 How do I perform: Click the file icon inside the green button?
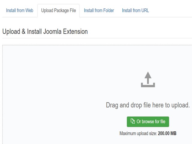click(x=133, y=121)
